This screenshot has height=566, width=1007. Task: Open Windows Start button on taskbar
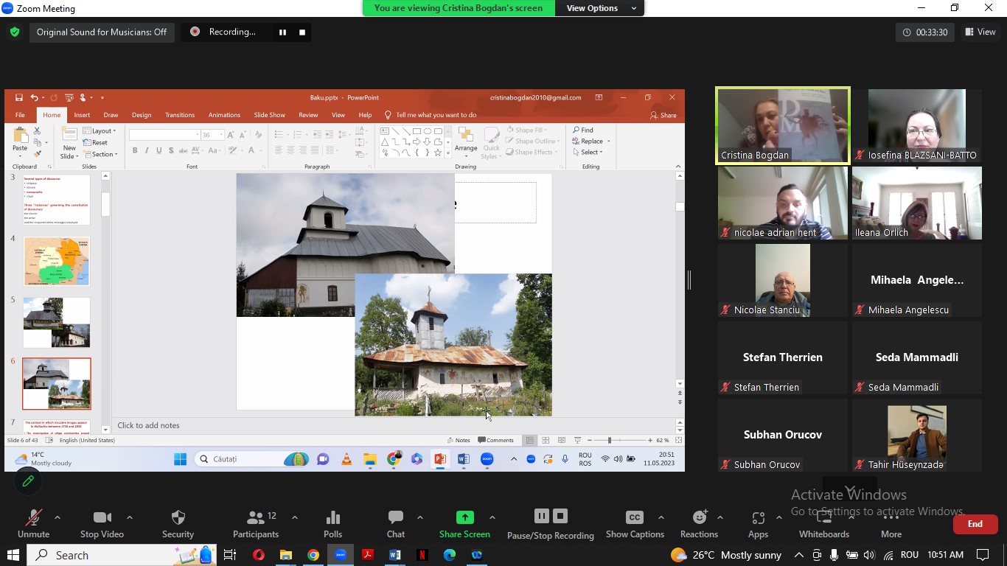pyautogui.click(x=13, y=555)
